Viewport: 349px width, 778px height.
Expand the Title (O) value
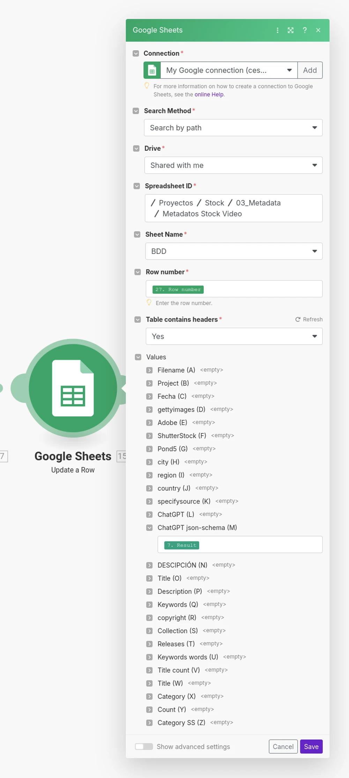pyautogui.click(x=149, y=578)
